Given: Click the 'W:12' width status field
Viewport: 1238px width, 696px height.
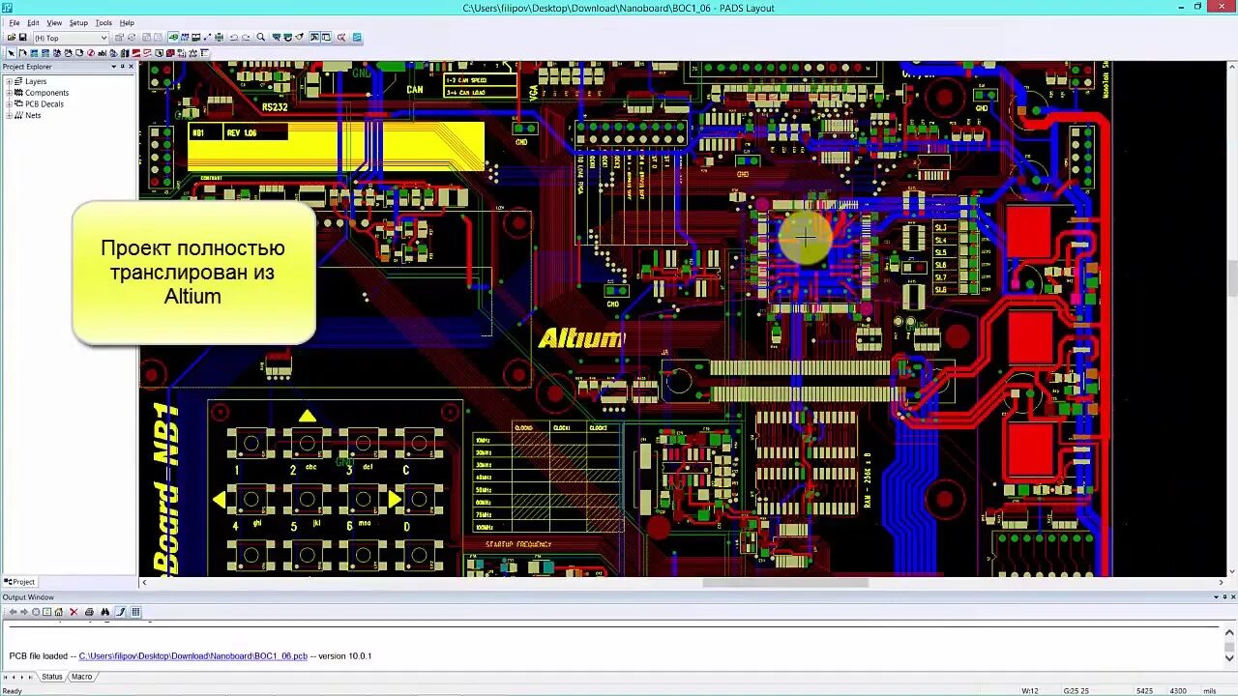Looking at the screenshot, I should (x=1030, y=691).
